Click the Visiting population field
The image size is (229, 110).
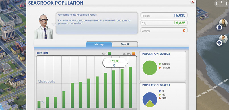pos(164,30)
